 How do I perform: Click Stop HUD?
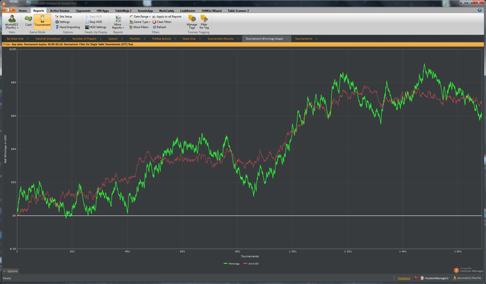point(94,22)
